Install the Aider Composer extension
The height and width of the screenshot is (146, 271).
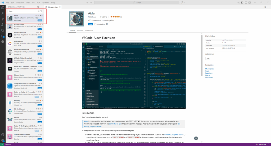(x=40, y=37)
